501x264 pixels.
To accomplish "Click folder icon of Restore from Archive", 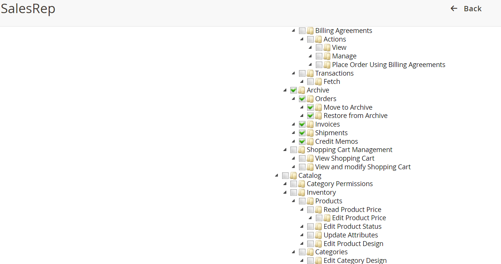I will 318,116.
